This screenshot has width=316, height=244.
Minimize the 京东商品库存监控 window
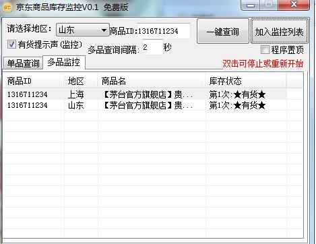tap(251, 5)
